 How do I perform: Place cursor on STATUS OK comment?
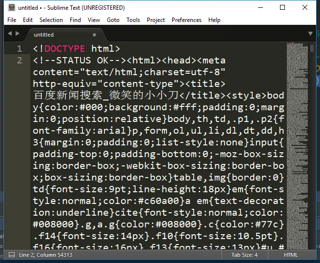pyautogui.click(x=80, y=61)
